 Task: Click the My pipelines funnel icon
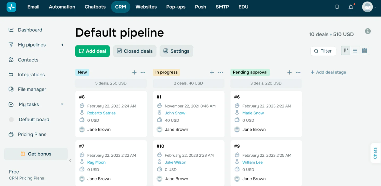click(11, 45)
